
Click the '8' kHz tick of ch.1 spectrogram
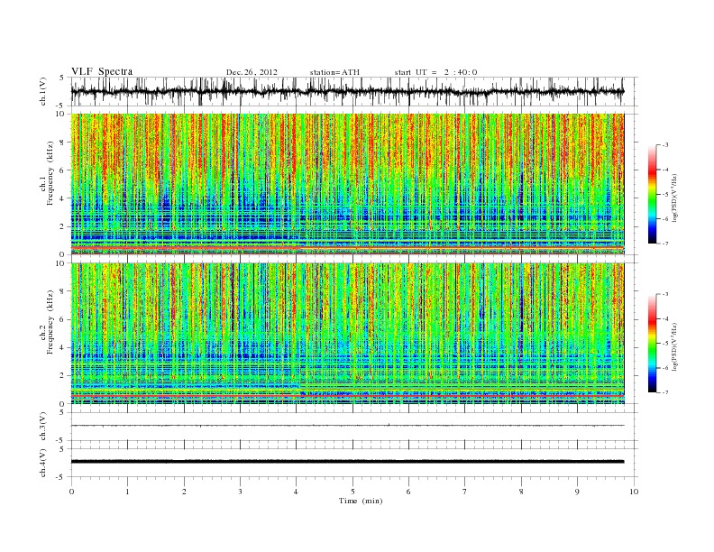(x=63, y=143)
